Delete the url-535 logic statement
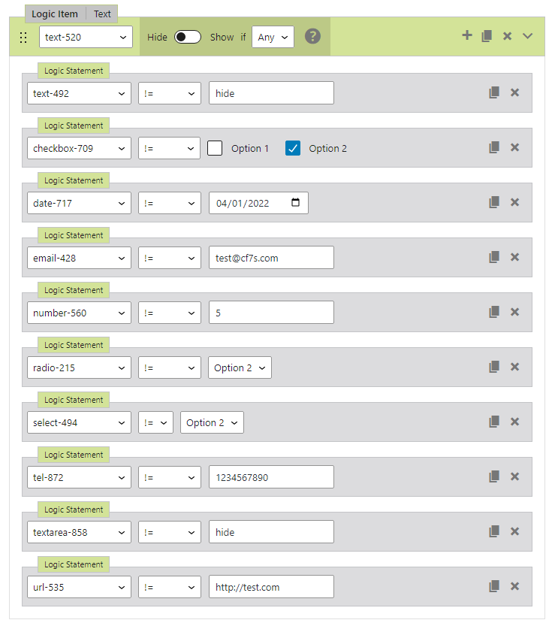Image resolution: width=555 pixels, height=623 pixels. (514, 586)
